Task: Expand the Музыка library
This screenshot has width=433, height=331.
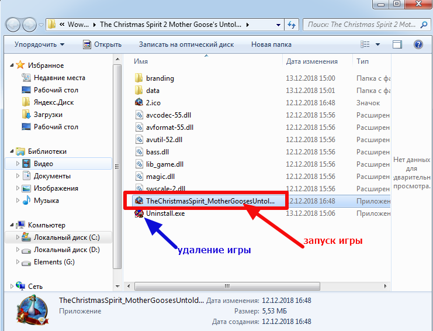Action: 18,201
